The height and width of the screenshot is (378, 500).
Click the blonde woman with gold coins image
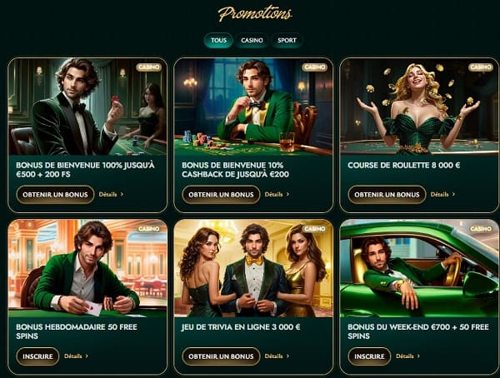(419, 107)
